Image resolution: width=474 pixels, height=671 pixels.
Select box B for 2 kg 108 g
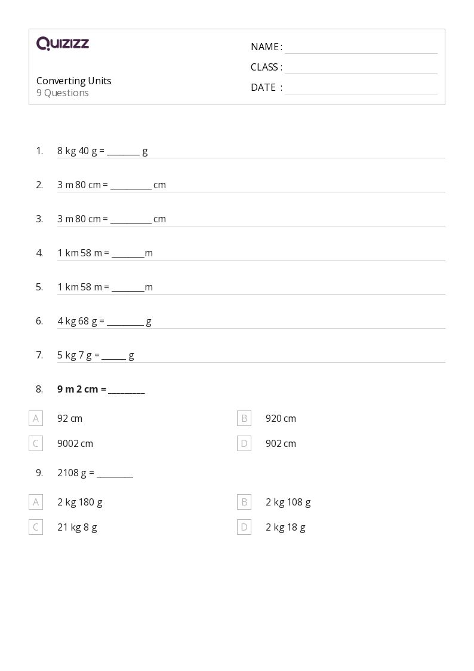coord(244,502)
